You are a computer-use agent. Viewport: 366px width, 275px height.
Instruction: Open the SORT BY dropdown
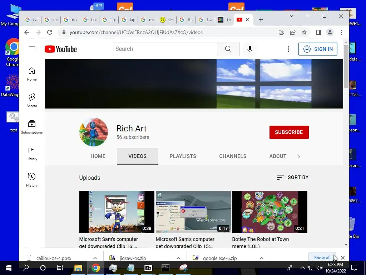pyautogui.click(x=293, y=178)
